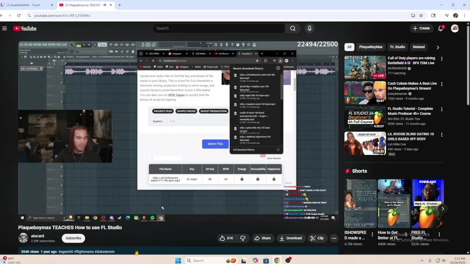Mute the Plaqueboymax tab audio icon
The image size is (470, 264).
pos(105,5)
